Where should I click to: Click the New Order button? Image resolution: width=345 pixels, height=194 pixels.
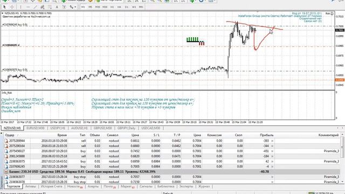click(73, 1)
